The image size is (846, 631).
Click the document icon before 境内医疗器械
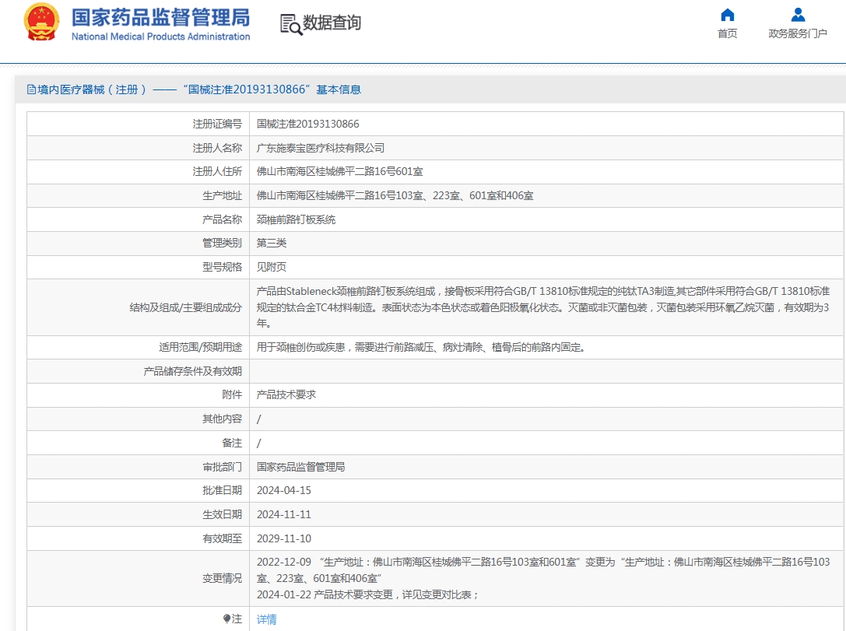tap(31, 89)
